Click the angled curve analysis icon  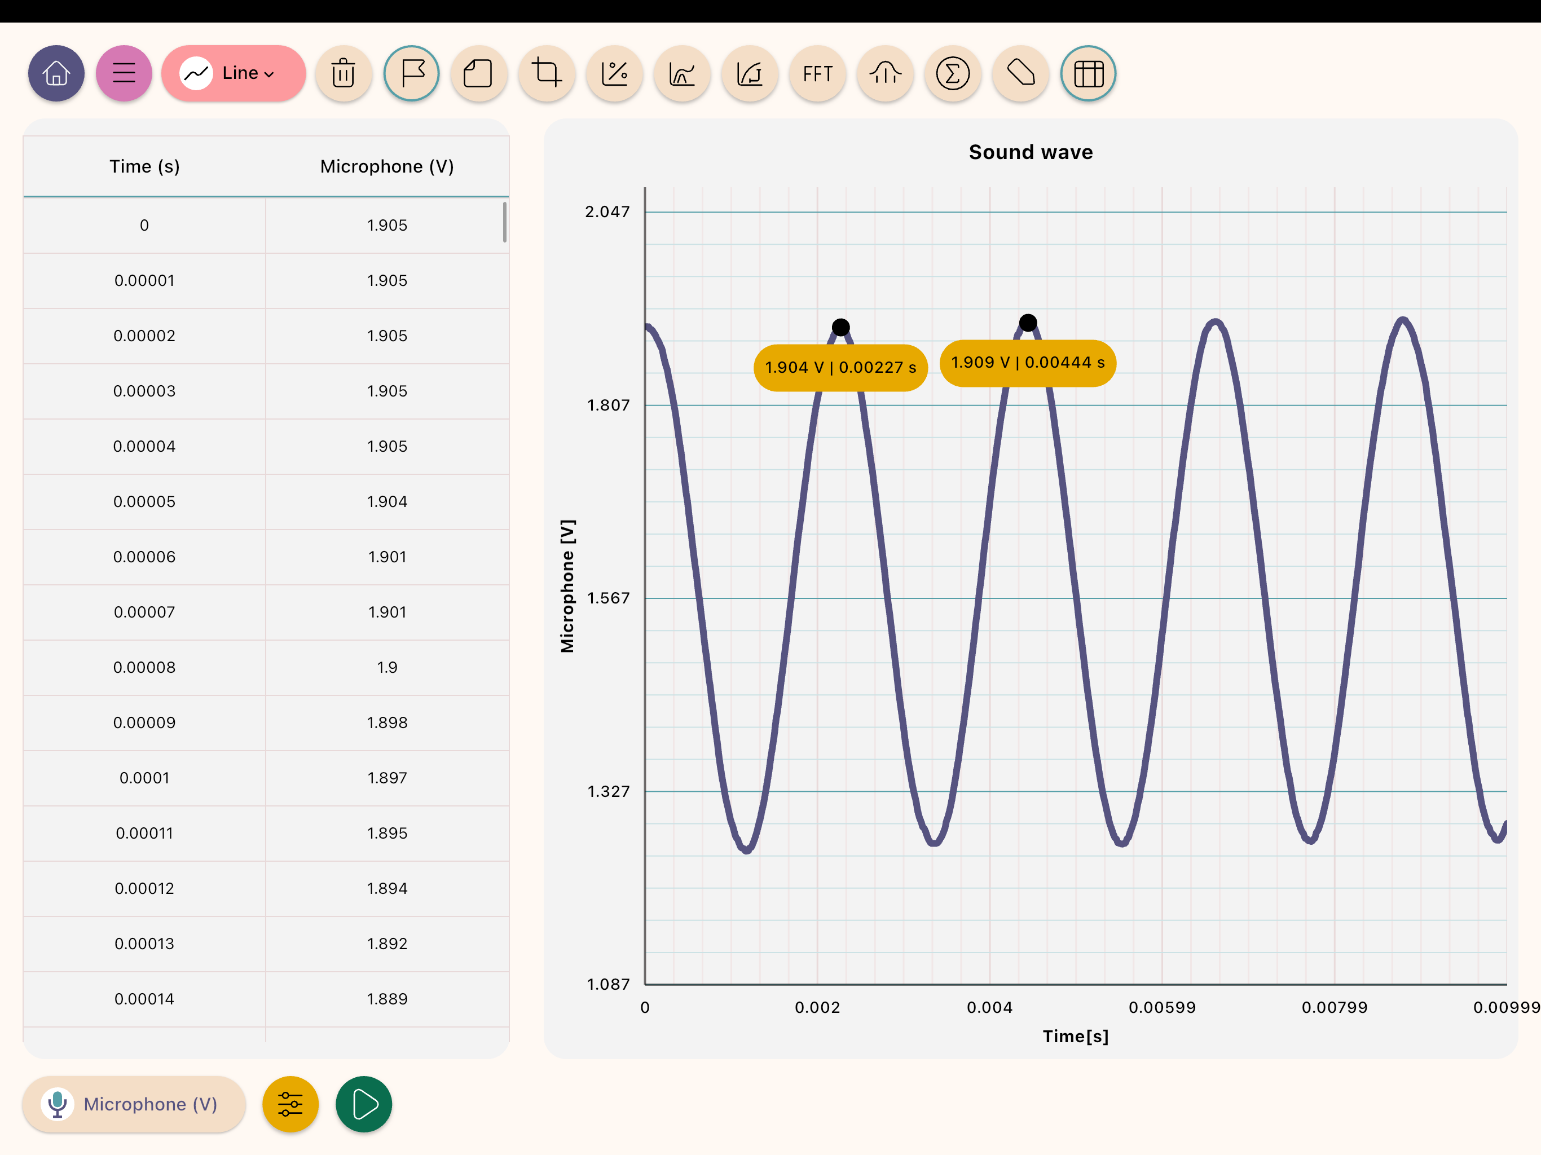(750, 73)
